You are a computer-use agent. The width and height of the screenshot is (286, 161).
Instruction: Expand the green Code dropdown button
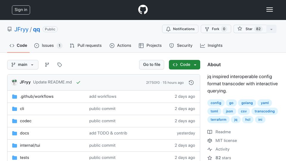184,65
